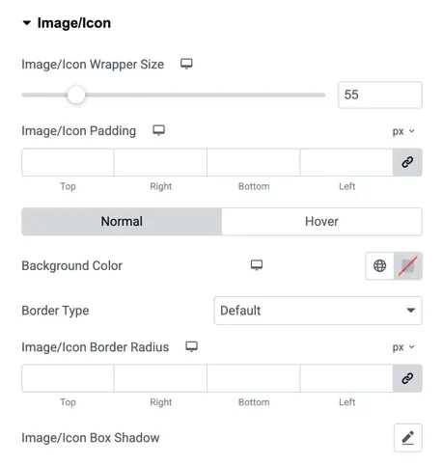The width and height of the screenshot is (443, 465).
Task: Click the responsive device icon beside Border Radius
Action: click(x=191, y=346)
